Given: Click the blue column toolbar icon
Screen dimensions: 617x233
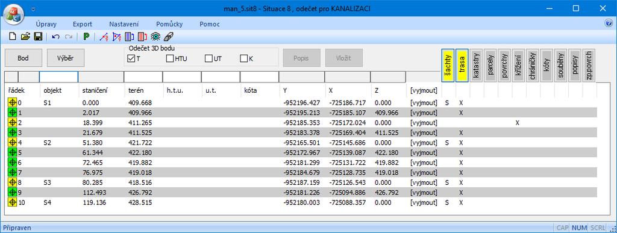Looking at the screenshot, I should tap(130, 37).
